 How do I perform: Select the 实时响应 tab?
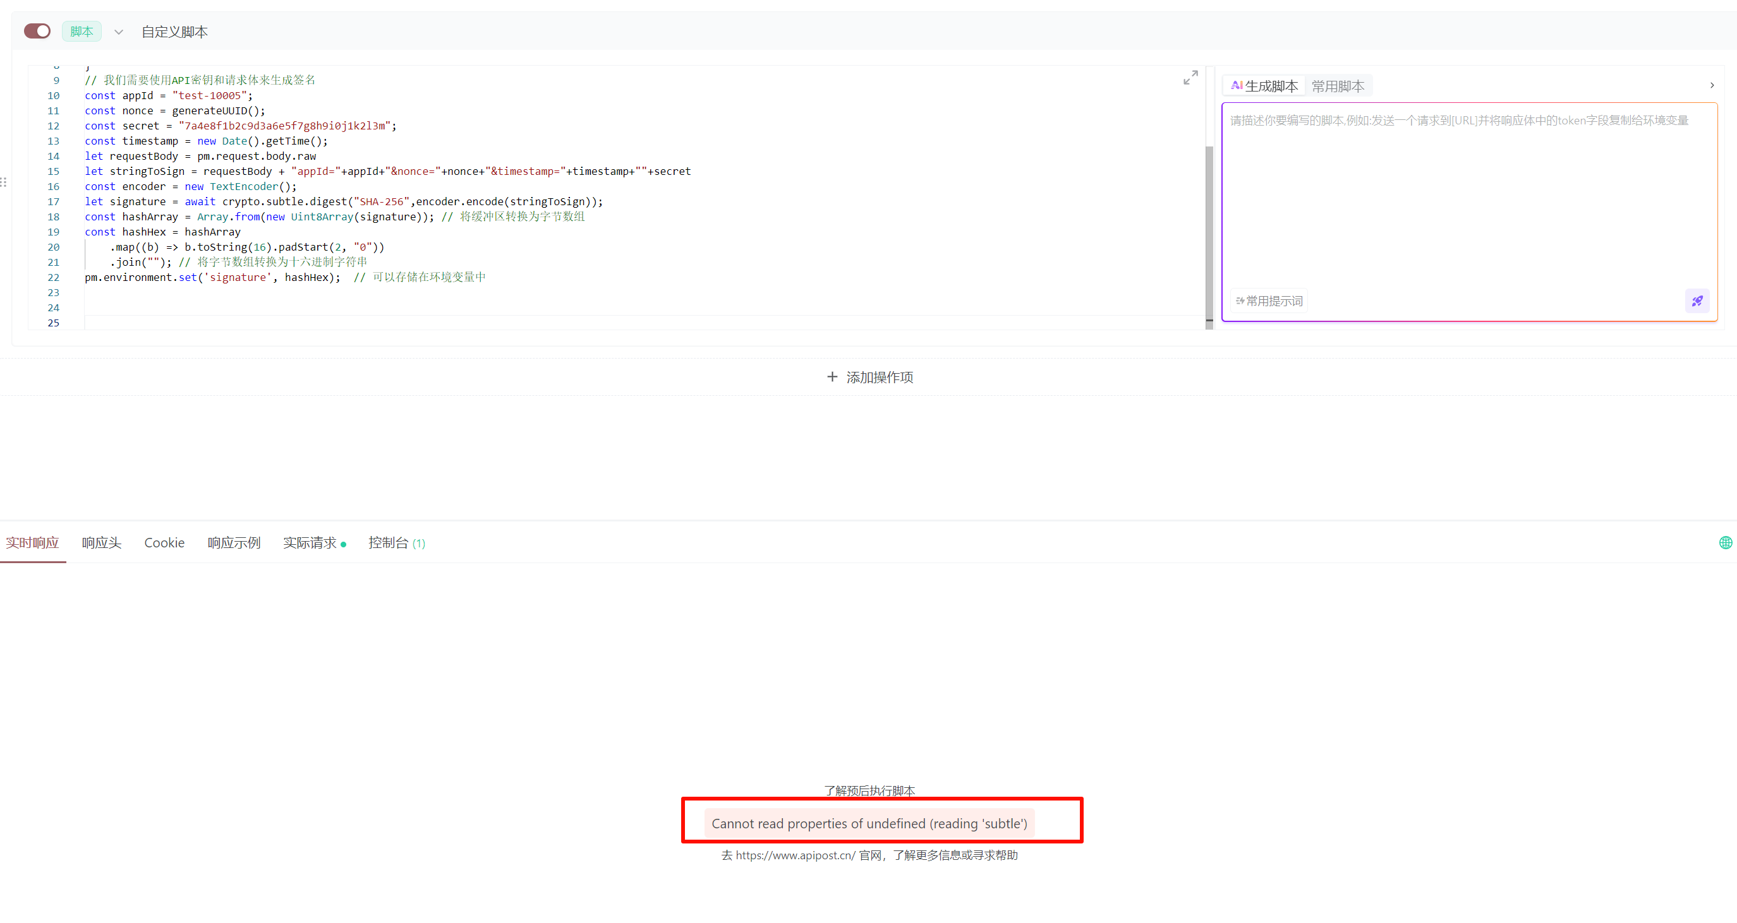(32, 542)
